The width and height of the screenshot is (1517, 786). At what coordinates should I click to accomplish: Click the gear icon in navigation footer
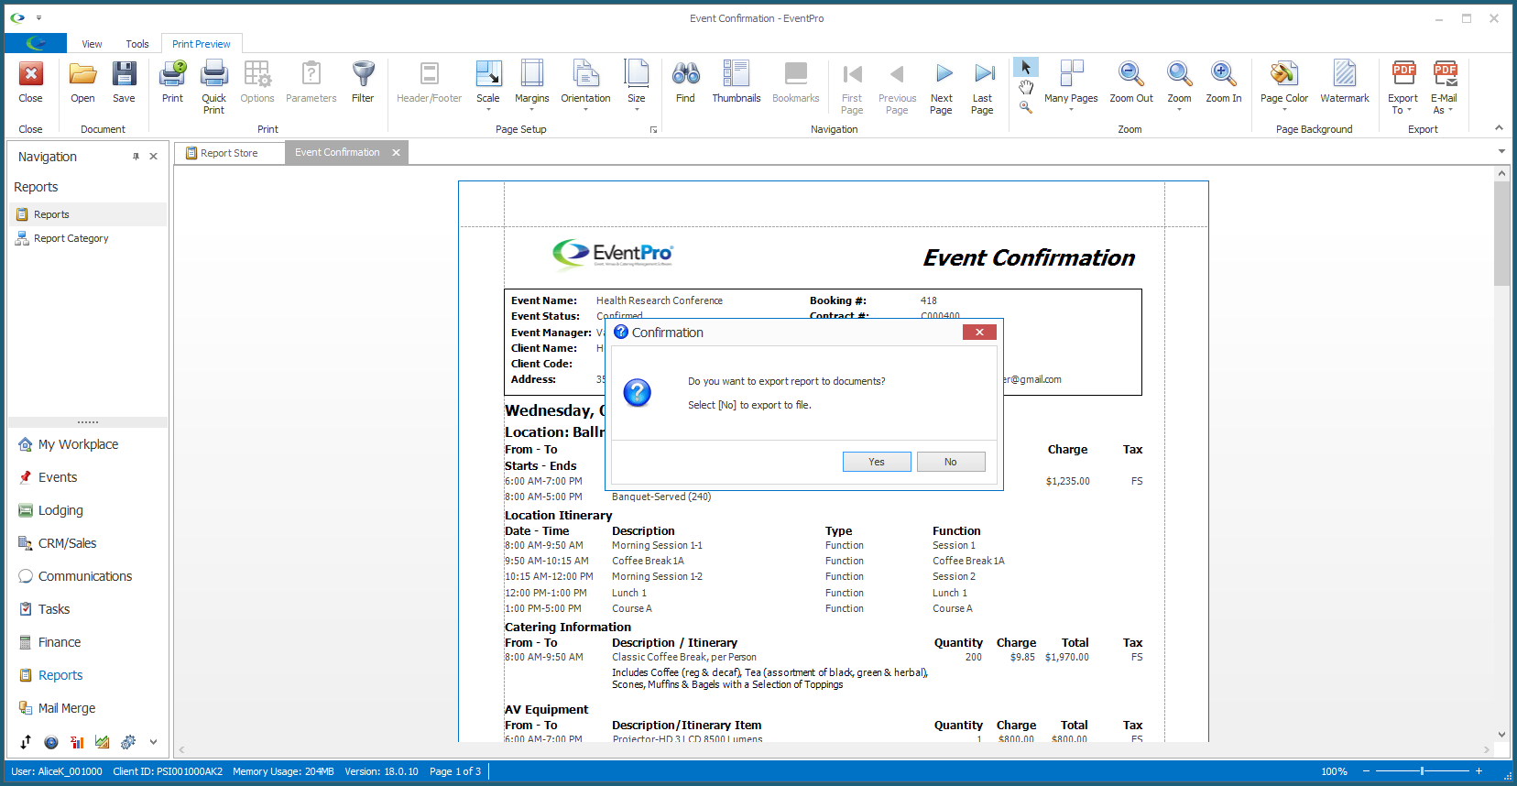click(x=128, y=742)
